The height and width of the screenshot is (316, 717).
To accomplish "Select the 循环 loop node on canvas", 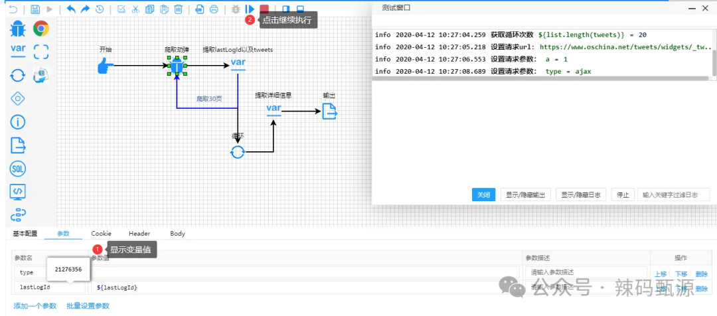I will 237,152.
